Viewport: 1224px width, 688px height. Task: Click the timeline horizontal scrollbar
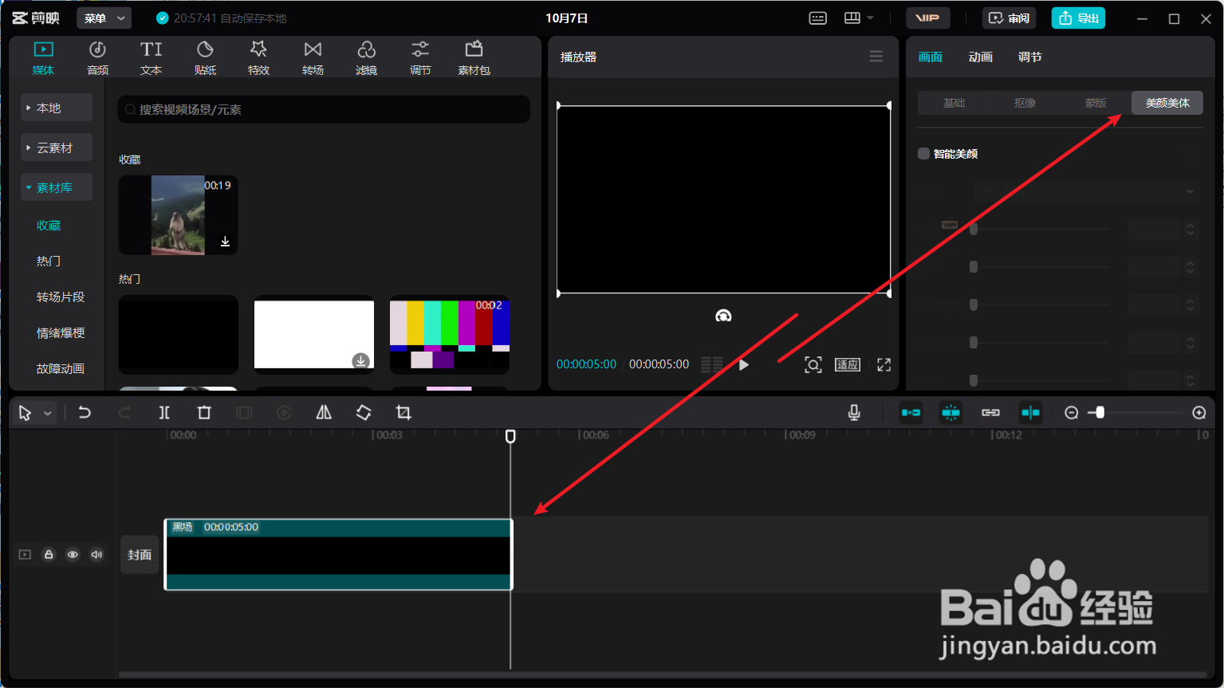[x=663, y=674]
